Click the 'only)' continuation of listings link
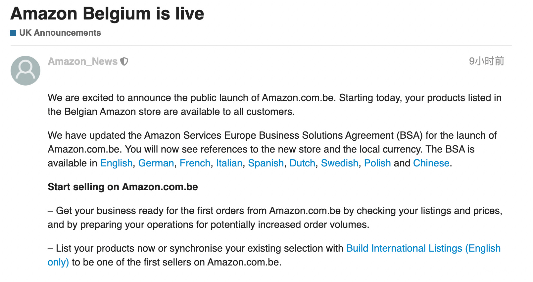The height and width of the screenshot is (282, 533). coord(58,262)
